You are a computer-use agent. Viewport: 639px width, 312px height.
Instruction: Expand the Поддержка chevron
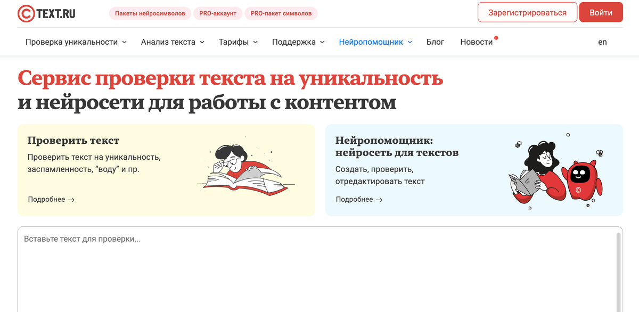coord(323,42)
